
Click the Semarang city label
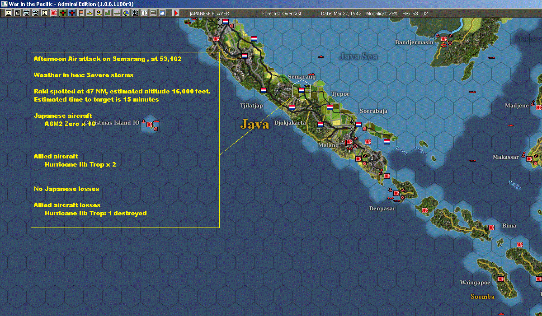[x=302, y=77]
